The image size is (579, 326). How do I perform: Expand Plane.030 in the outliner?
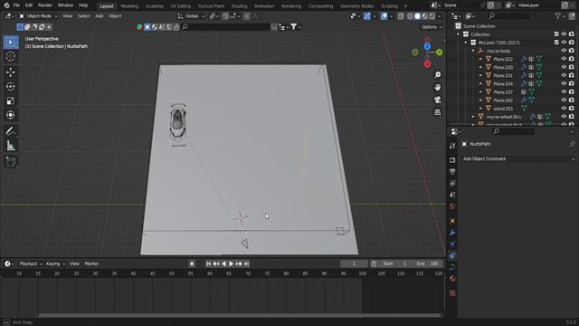point(480,67)
